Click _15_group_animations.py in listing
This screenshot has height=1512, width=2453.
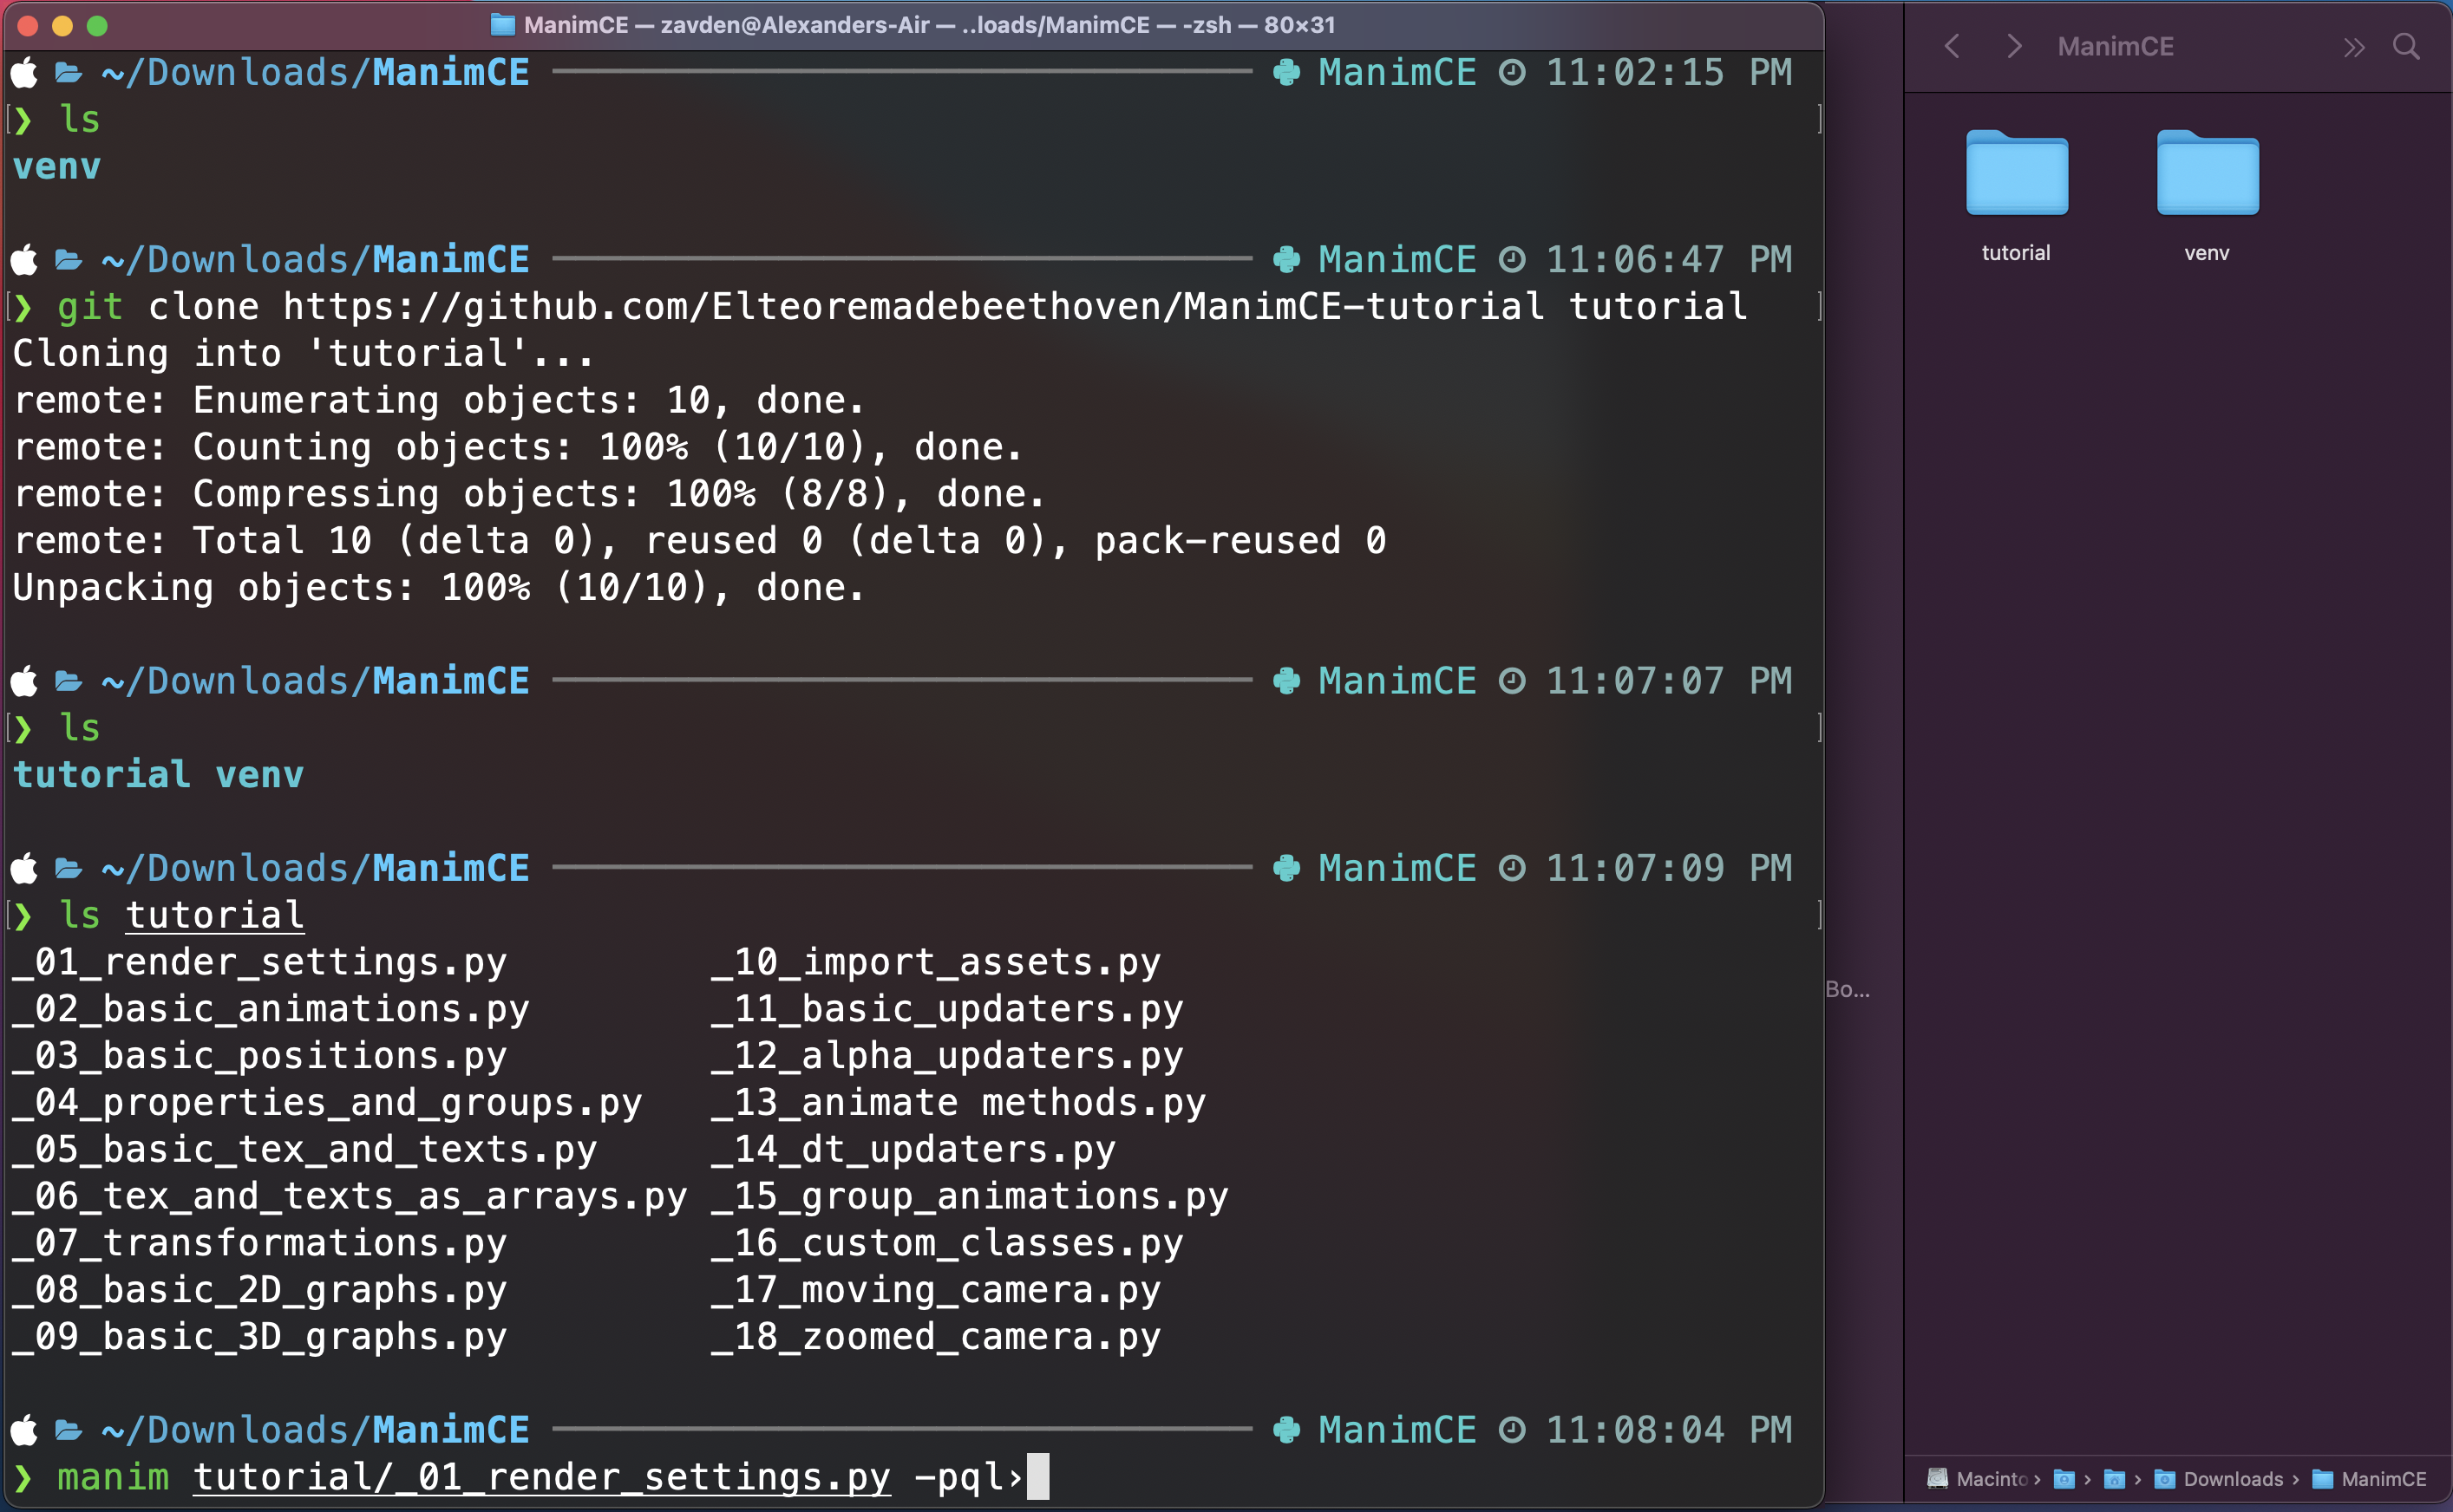pyautogui.click(x=970, y=1196)
